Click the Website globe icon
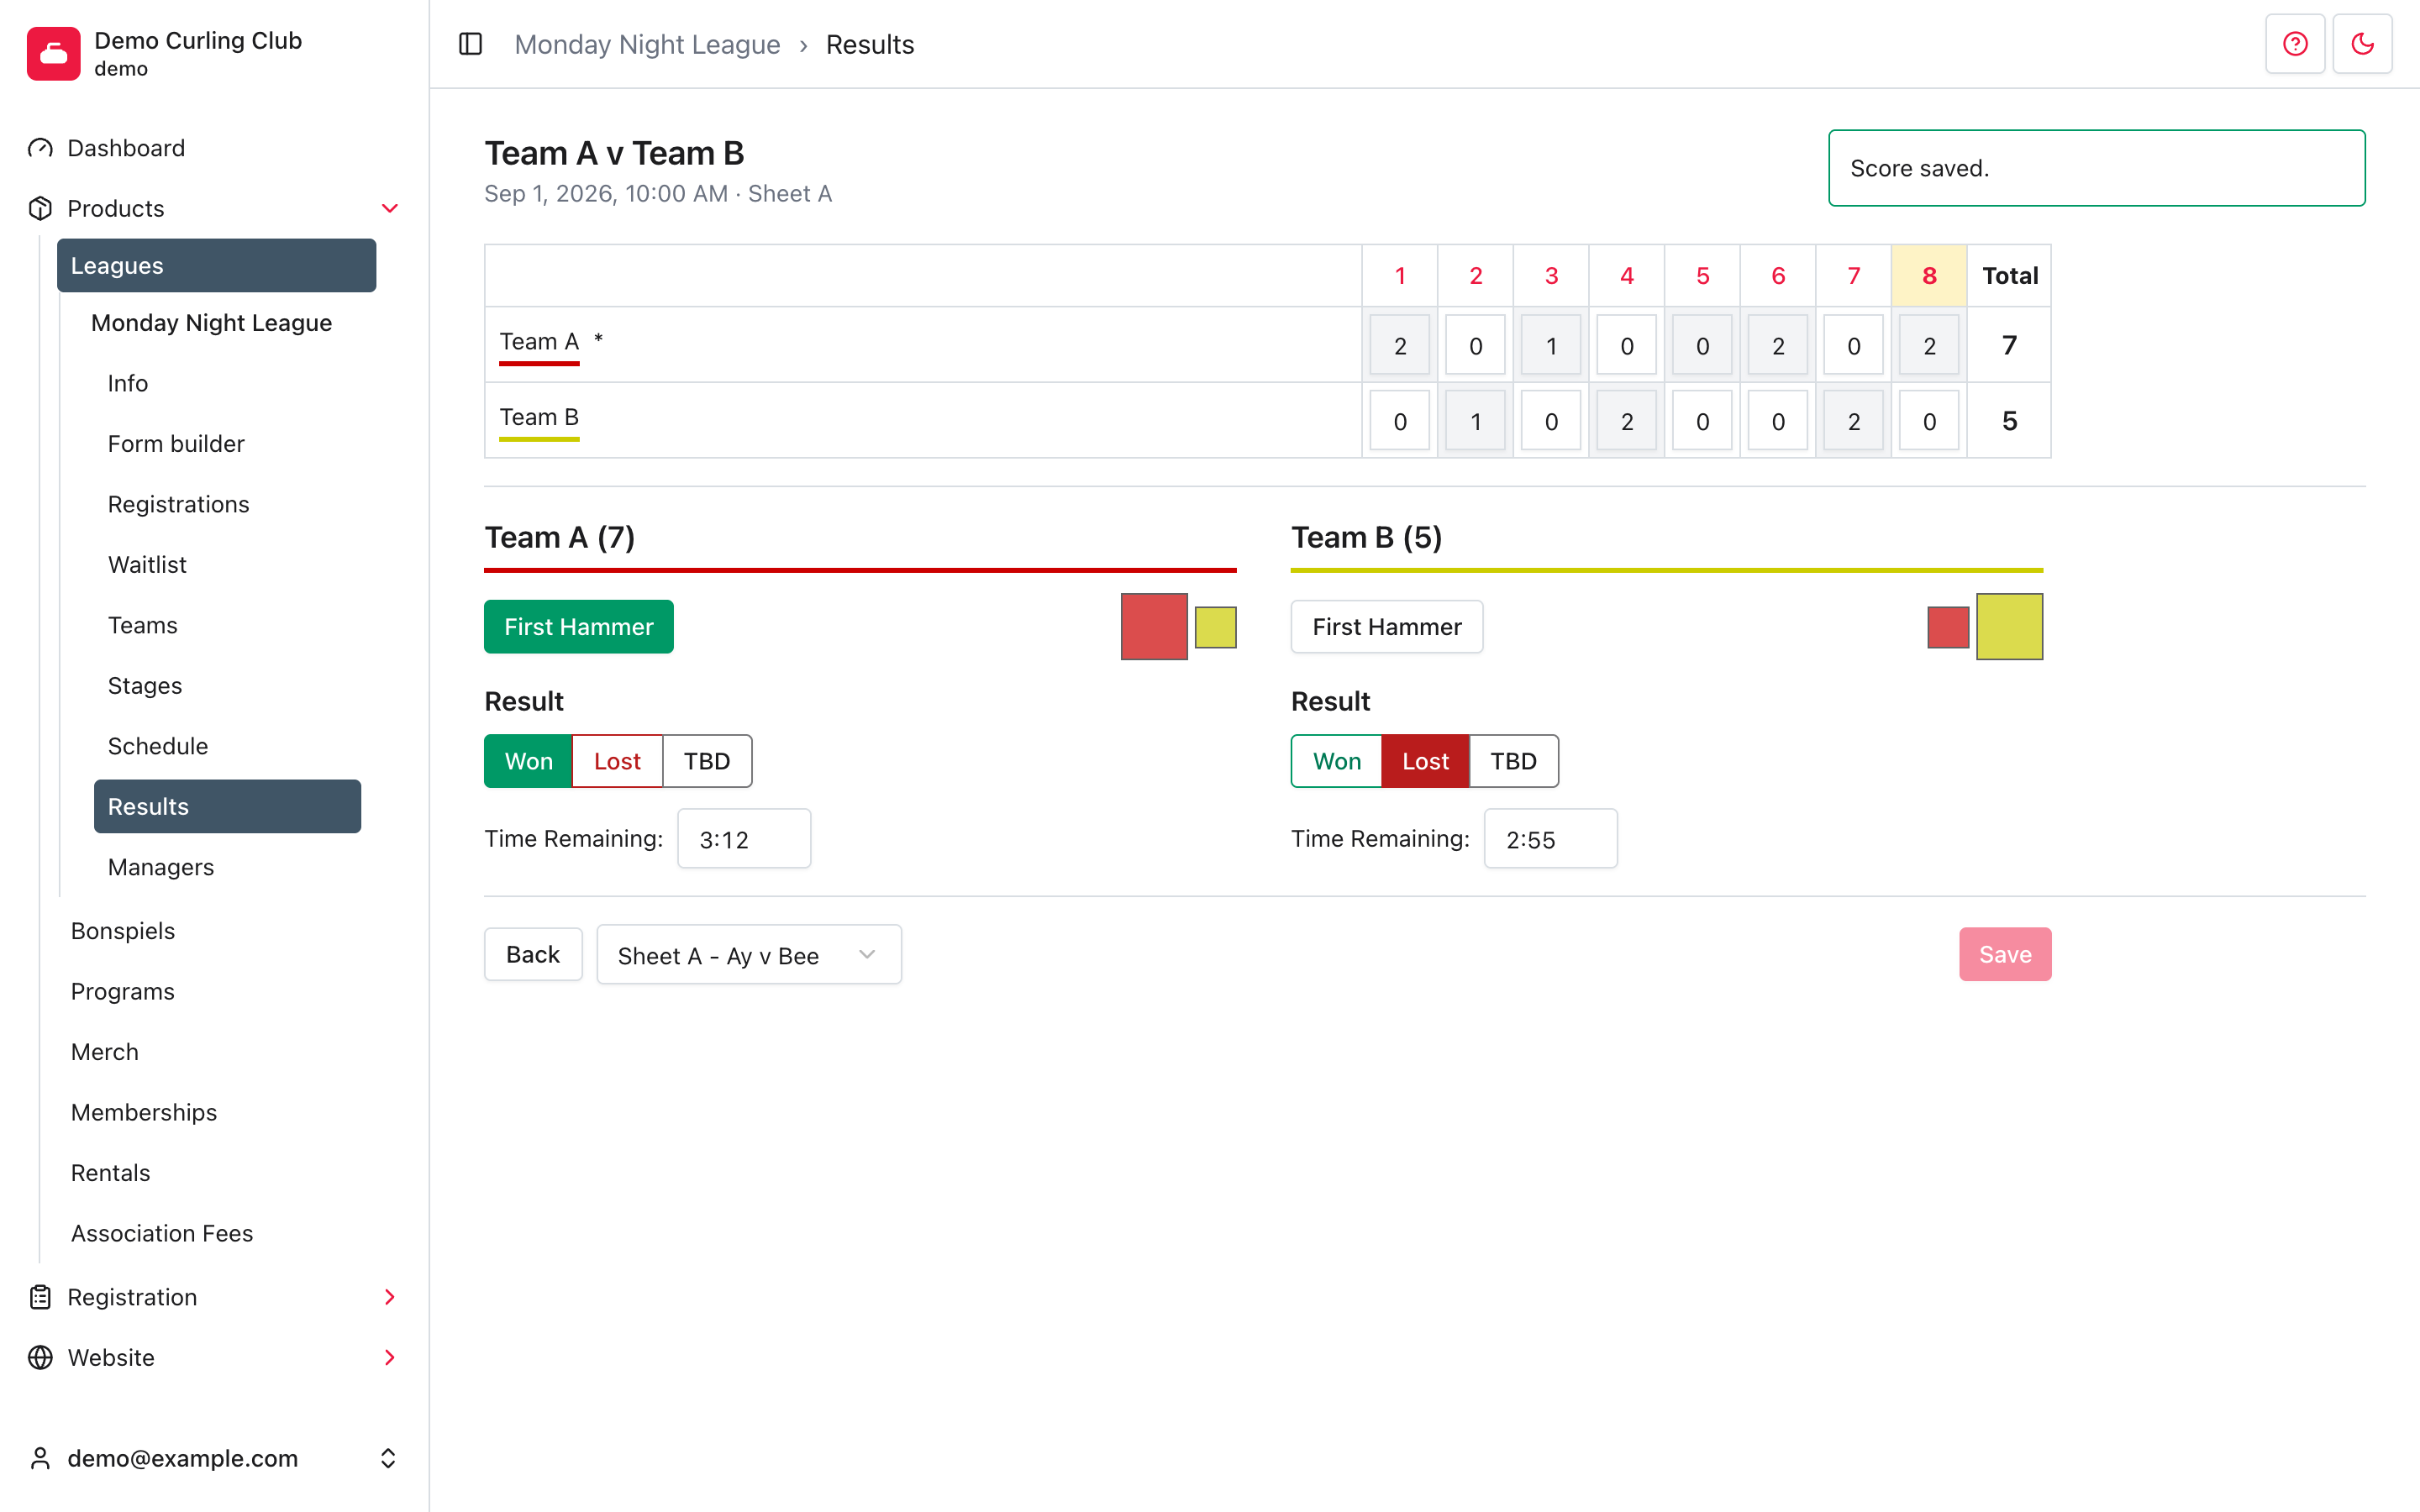 (40, 1357)
